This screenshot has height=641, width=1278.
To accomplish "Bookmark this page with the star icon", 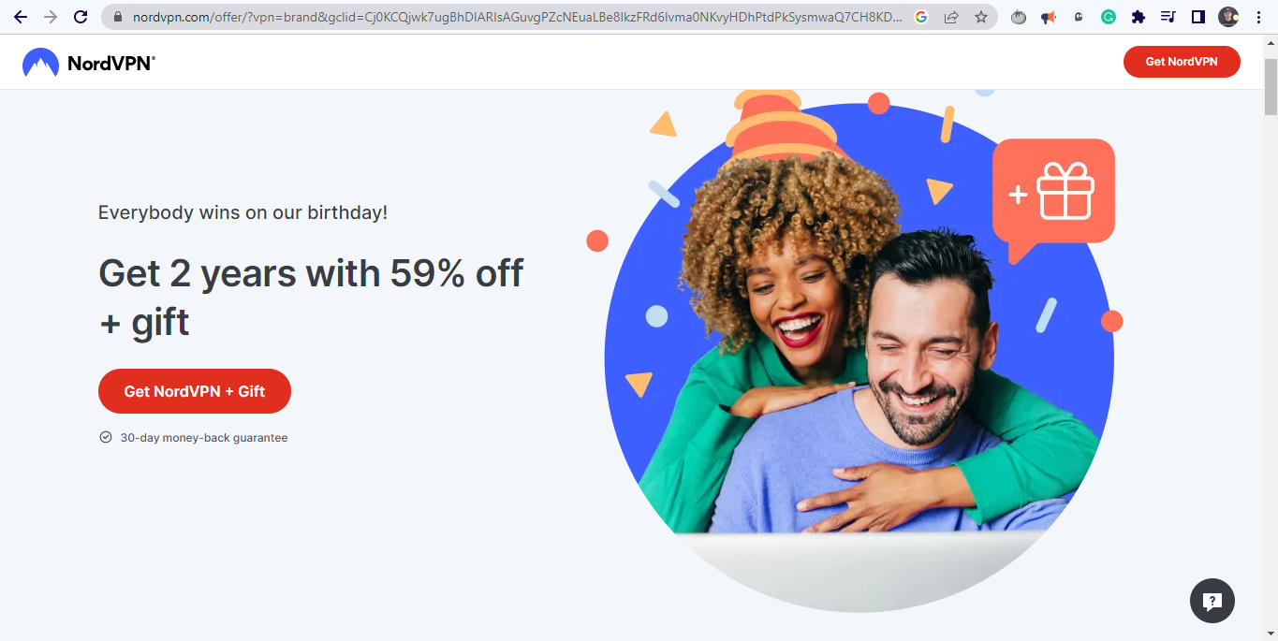I will [x=980, y=17].
